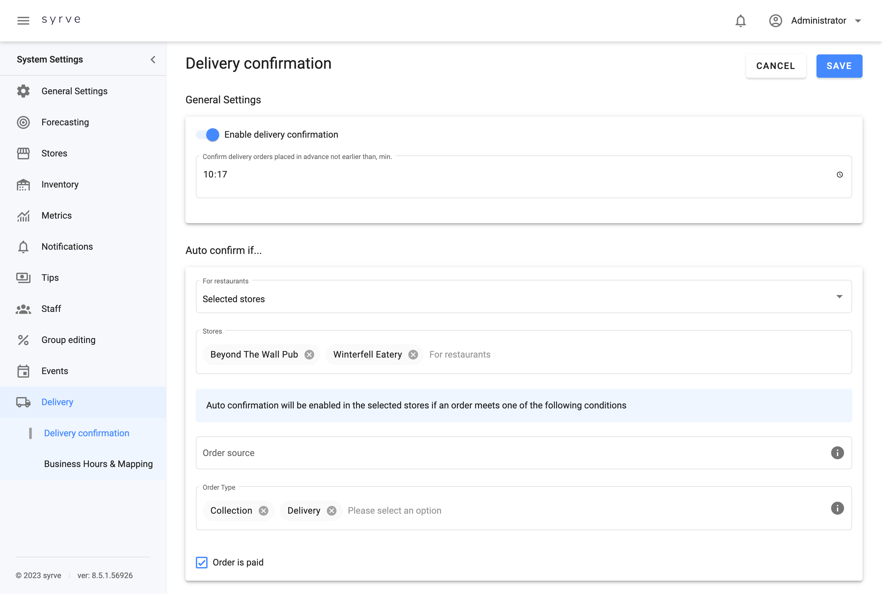Remove the Beyond The Wall Pub chip
This screenshot has height=594, width=882.
point(309,355)
